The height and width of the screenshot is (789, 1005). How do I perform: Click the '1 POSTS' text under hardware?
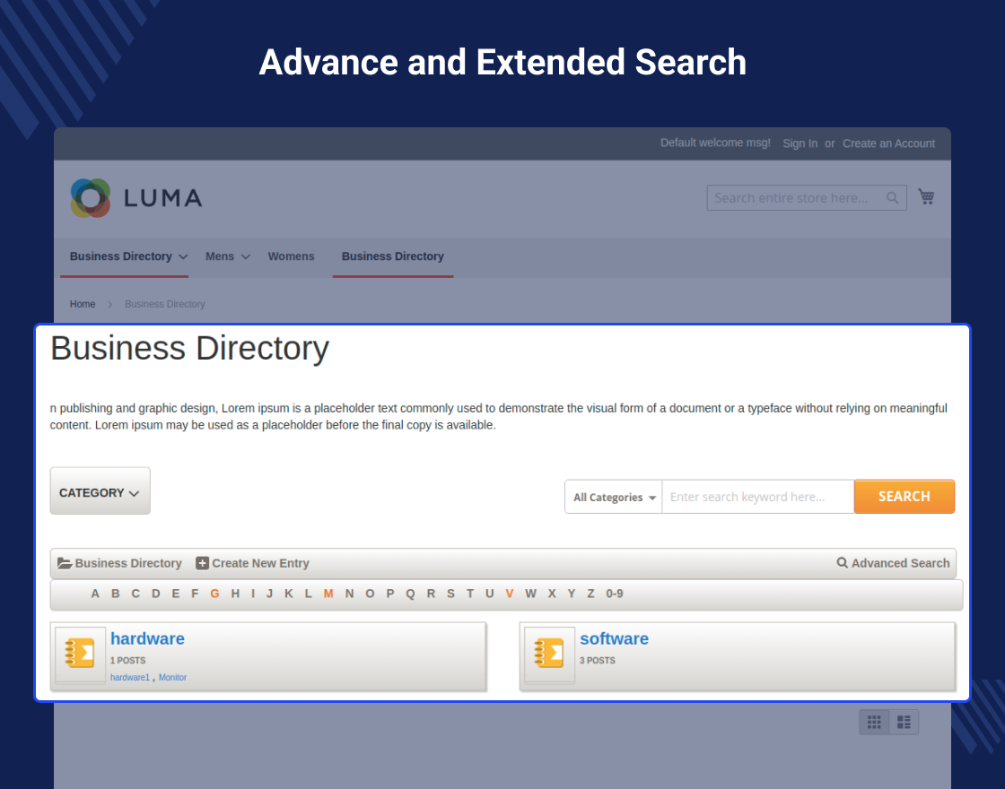pyautogui.click(x=127, y=660)
